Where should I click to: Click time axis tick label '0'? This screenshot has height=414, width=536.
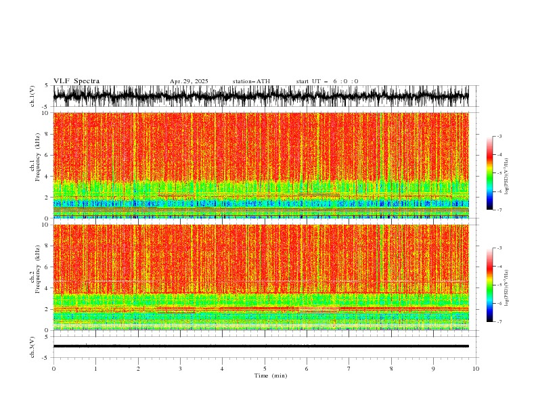click(x=53, y=369)
